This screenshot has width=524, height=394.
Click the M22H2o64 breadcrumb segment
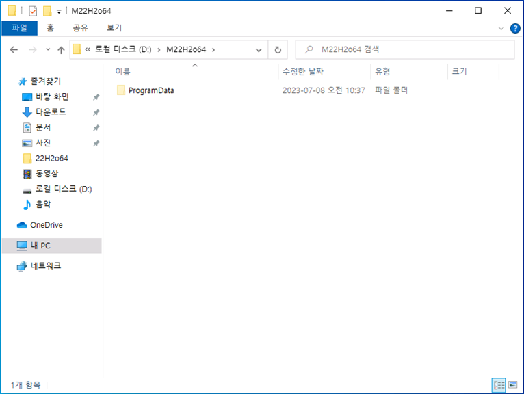(186, 49)
